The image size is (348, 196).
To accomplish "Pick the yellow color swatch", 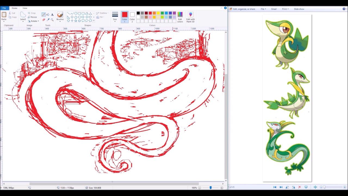I will (158, 13).
